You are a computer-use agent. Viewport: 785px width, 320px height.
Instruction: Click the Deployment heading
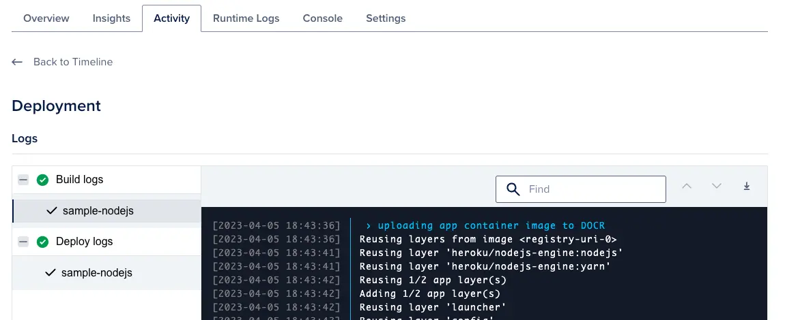click(56, 106)
